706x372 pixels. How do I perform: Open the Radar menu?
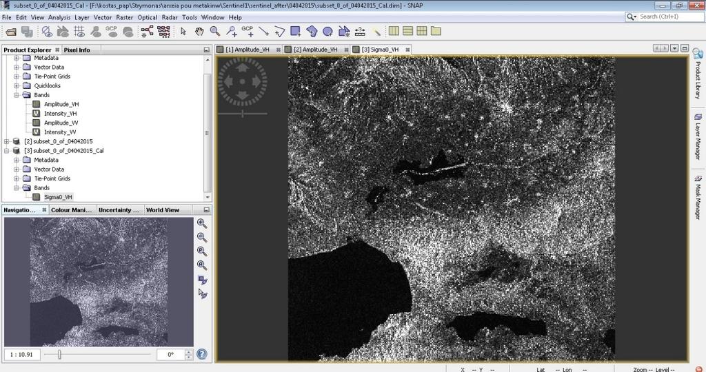(170, 17)
